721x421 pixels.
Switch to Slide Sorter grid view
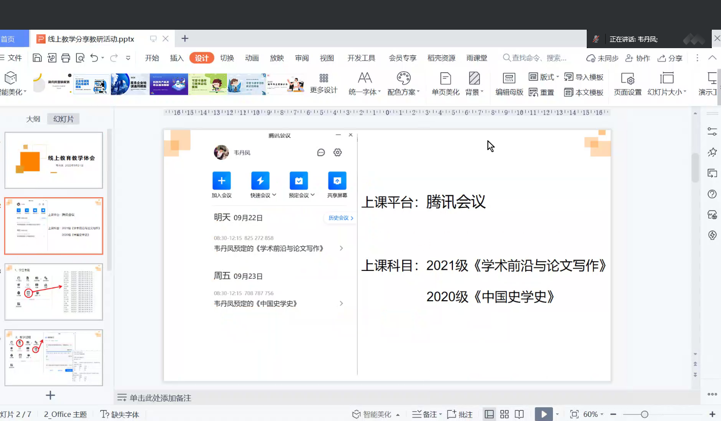(x=504, y=414)
